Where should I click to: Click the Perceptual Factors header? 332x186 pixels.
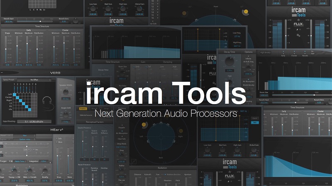tap(95, 122)
